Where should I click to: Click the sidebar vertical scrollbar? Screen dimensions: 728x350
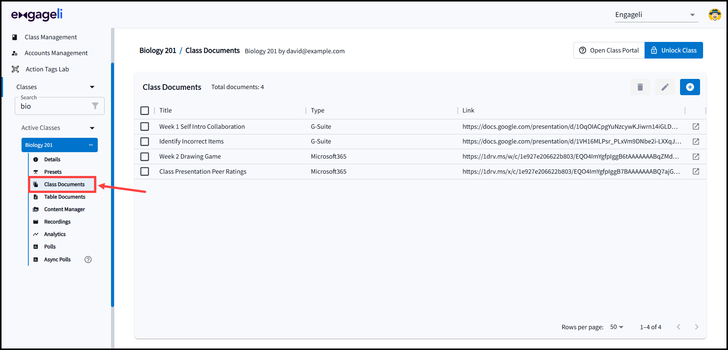(x=113, y=185)
